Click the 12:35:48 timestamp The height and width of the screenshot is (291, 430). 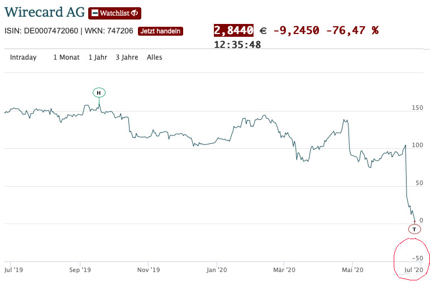pyautogui.click(x=237, y=45)
